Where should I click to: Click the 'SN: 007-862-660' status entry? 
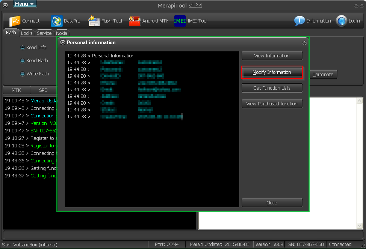[306, 244]
